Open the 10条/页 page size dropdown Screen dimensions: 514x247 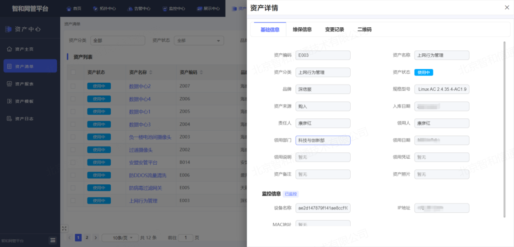click(119, 238)
